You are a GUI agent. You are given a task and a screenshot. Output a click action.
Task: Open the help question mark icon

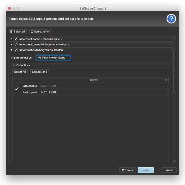pyautogui.click(x=171, y=19)
